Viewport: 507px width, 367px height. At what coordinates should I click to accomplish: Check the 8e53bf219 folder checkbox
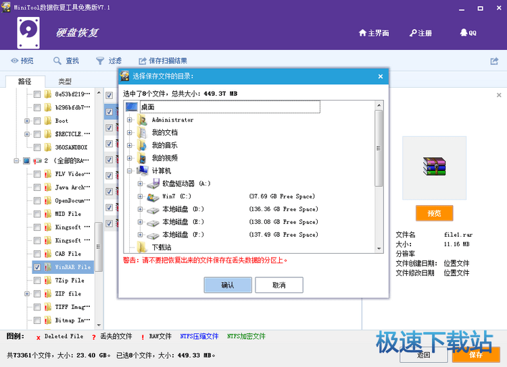(x=37, y=94)
